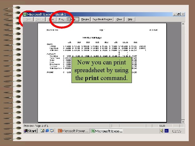Click the language indicator tray icon
The image size is (195, 146).
point(167,131)
